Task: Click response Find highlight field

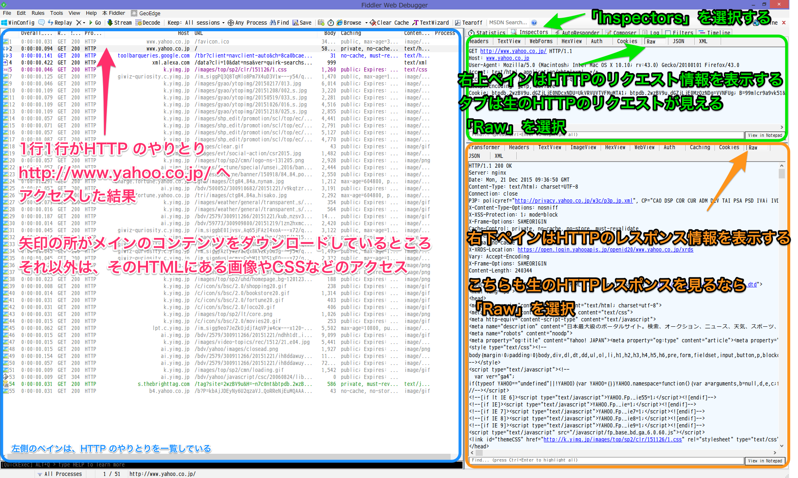Action: click(607, 460)
